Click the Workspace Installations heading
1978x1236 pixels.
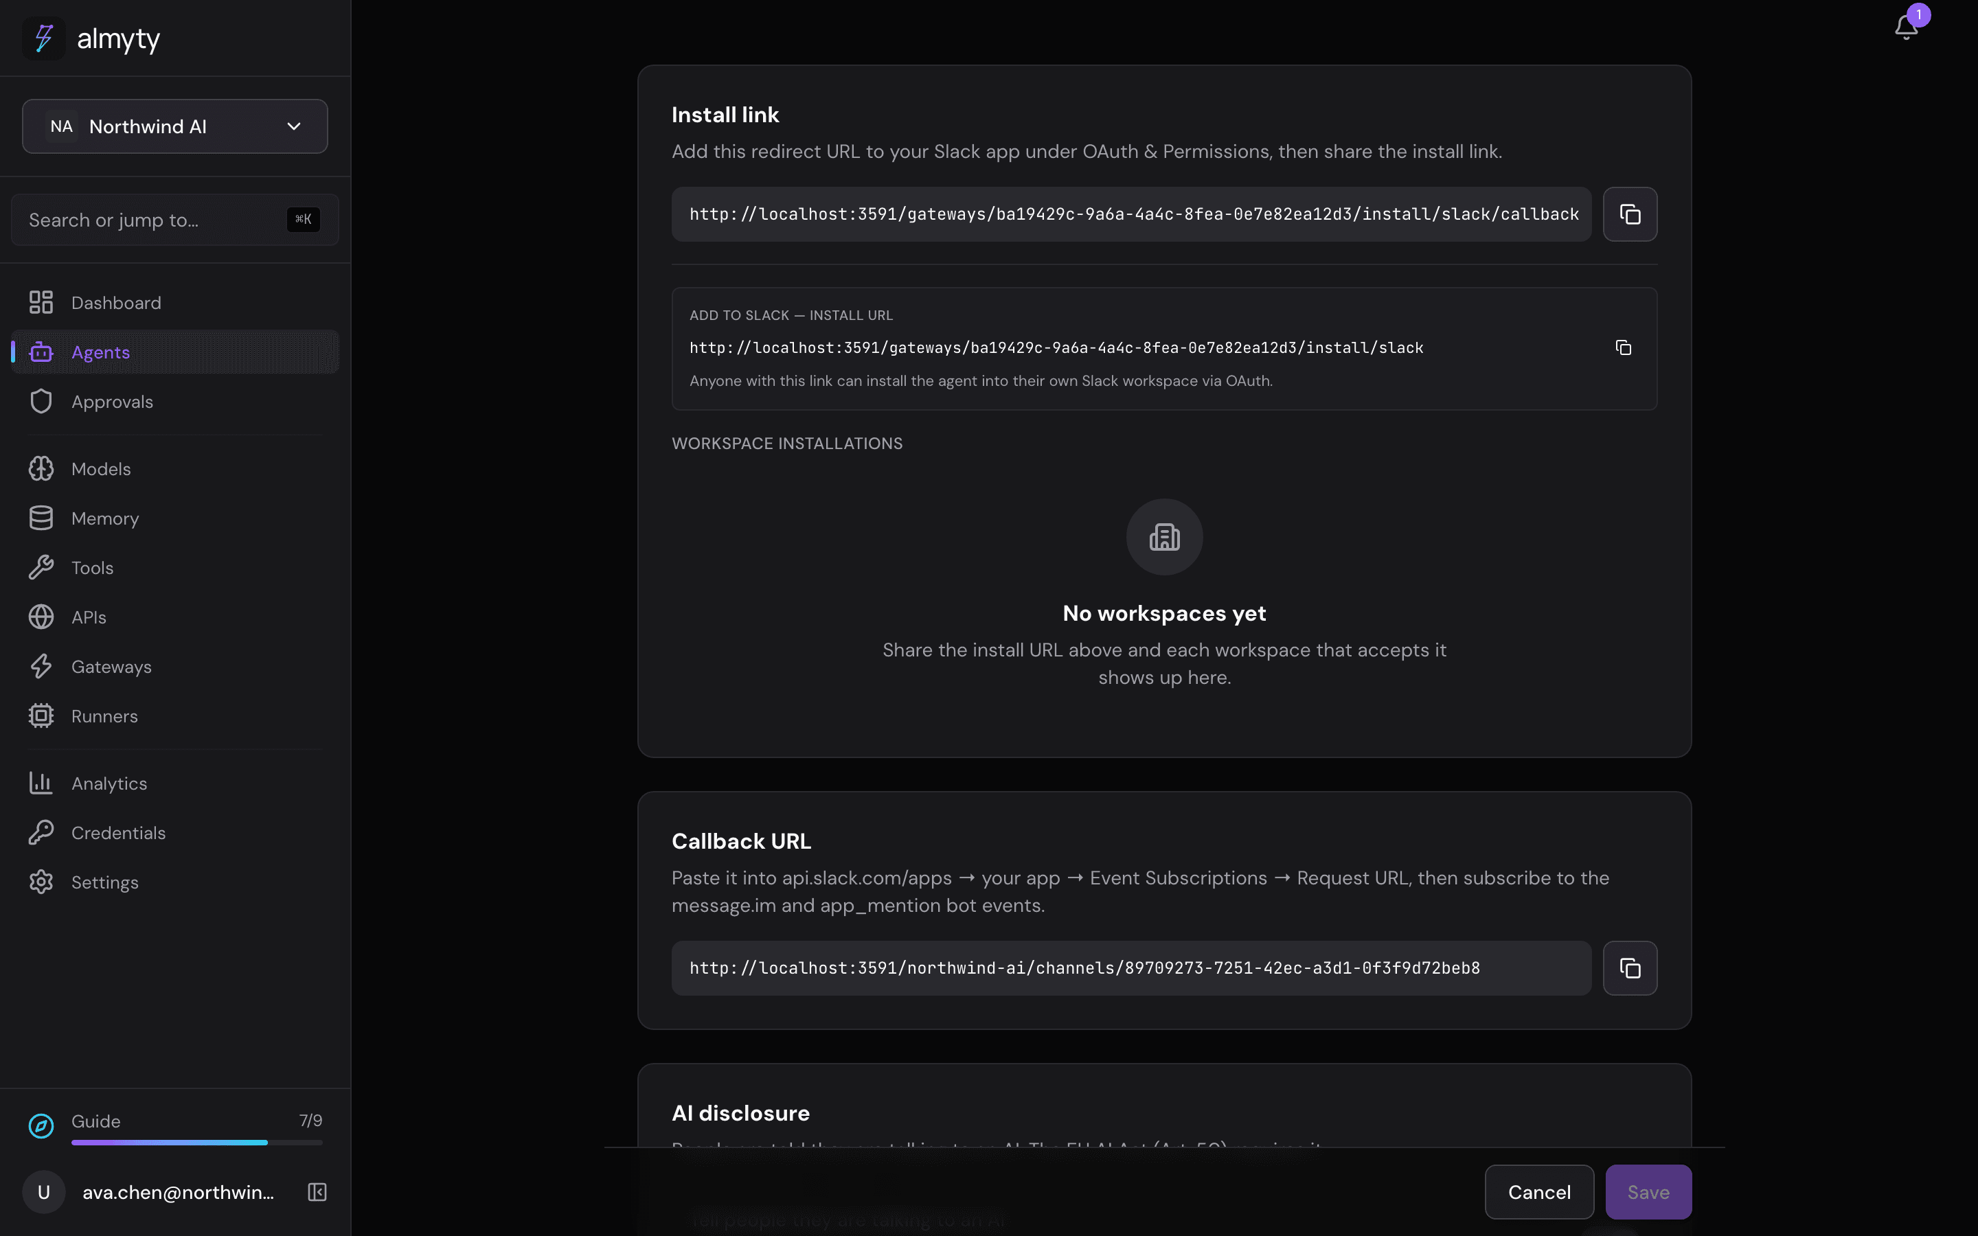click(787, 443)
